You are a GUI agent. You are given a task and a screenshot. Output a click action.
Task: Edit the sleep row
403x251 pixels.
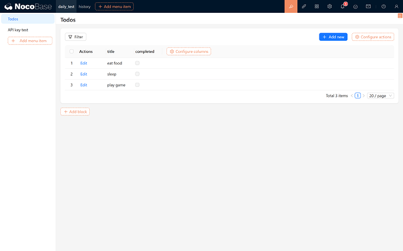84,74
